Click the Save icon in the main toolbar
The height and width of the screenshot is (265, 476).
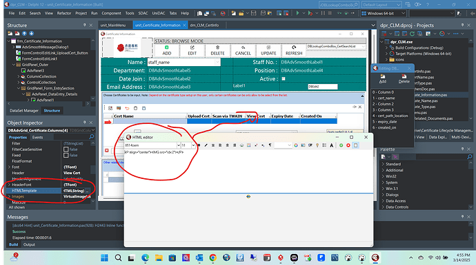[x=253, y=13]
